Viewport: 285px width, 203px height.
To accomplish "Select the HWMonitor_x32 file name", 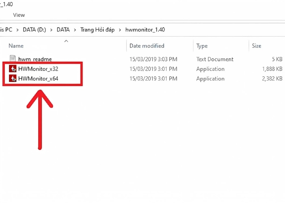I will point(38,69).
